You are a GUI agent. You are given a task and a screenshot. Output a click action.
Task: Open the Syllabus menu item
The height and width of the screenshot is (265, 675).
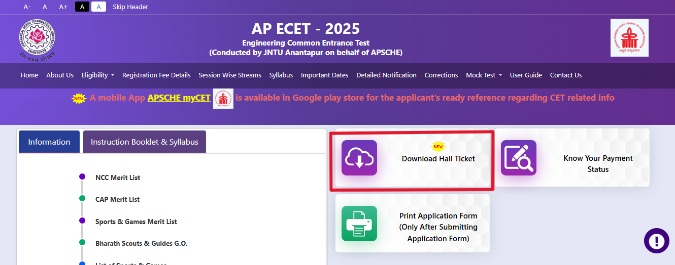click(x=281, y=75)
